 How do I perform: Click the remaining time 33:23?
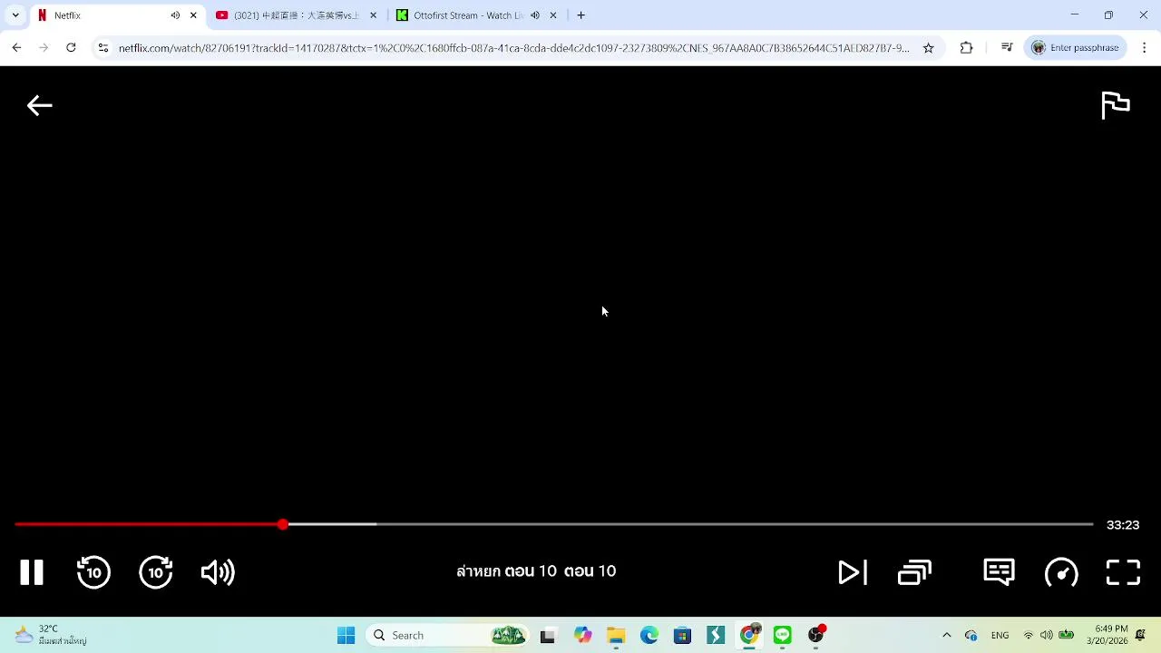click(x=1123, y=525)
